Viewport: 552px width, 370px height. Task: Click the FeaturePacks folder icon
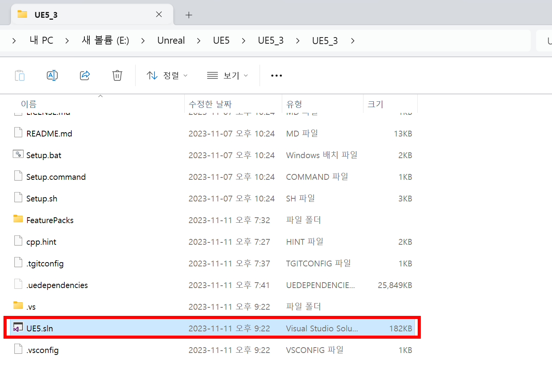(18, 219)
